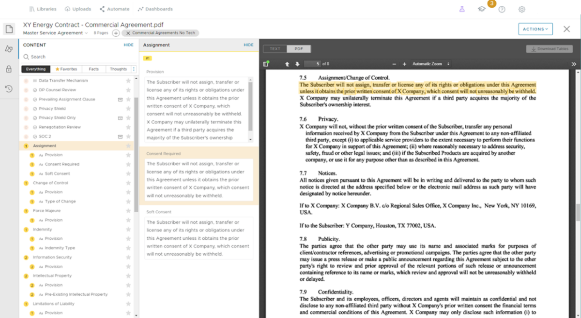The width and height of the screenshot is (581, 318).
Task: Open the history clock icon in sidebar
Action: click(x=9, y=88)
